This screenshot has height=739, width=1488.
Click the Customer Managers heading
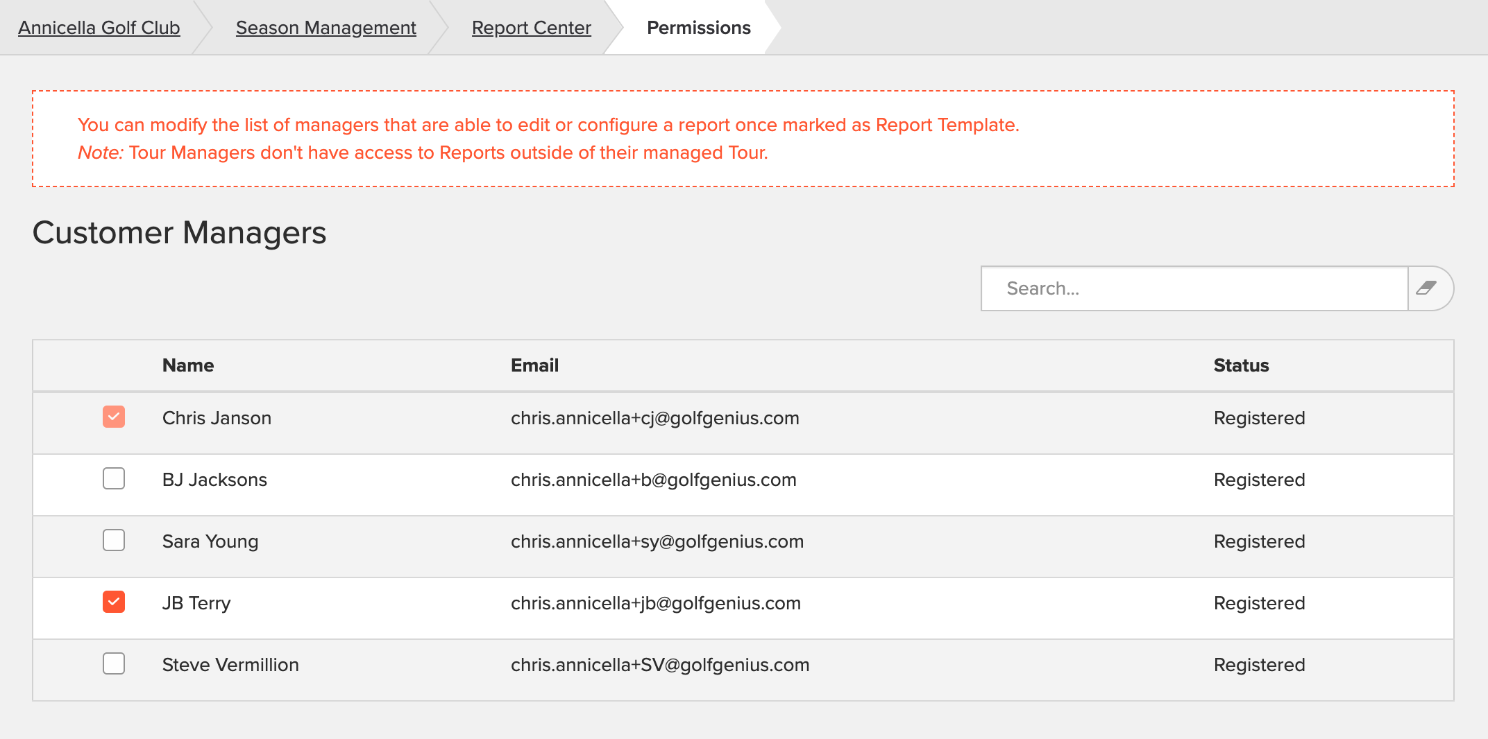click(179, 233)
